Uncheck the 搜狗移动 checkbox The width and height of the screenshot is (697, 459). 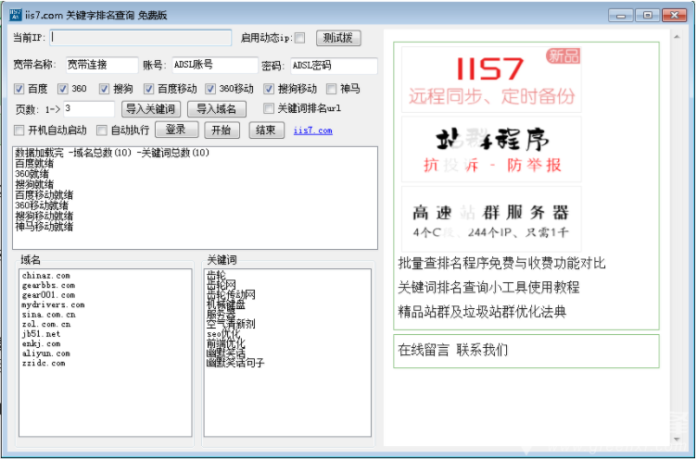pyautogui.click(x=269, y=89)
